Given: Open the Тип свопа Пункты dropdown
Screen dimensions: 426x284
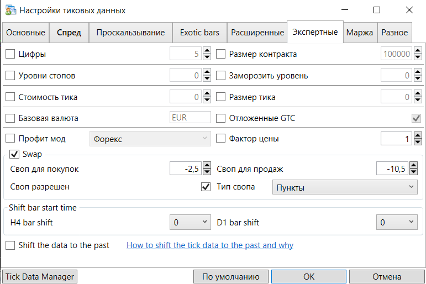Looking at the screenshot, I should pos(345,187).
